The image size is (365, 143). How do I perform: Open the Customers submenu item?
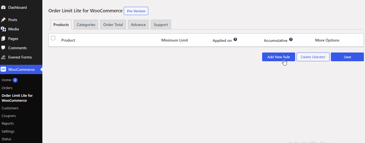point(10,108)
